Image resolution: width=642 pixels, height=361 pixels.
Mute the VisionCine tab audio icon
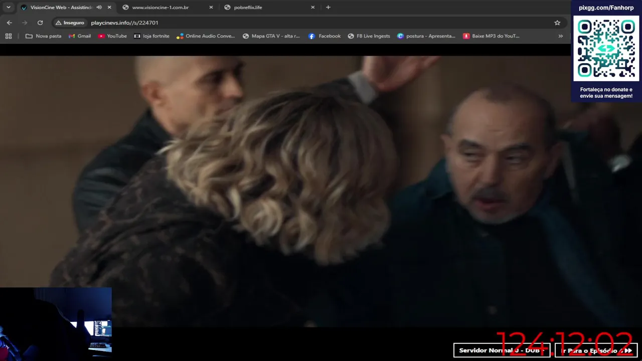[x=99, y=8]
